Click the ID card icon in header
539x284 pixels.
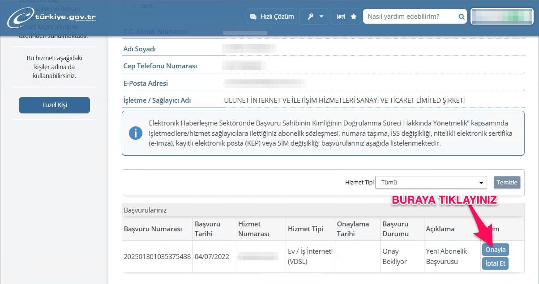coord(341,17)
